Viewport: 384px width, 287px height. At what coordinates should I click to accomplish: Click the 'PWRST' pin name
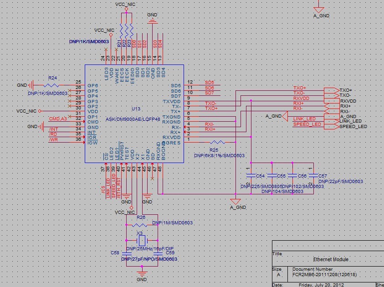[122, 151]
